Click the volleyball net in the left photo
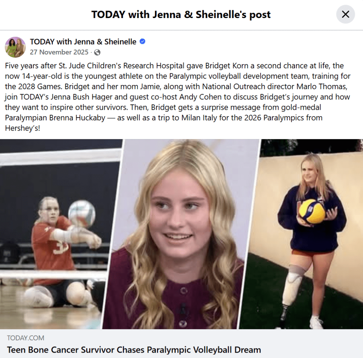Image resolution: width=363 pixels, height=358 pixels. tap(60, 157)
